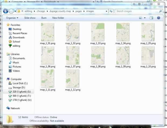Open Desktop in Favorites
This screenshot has width=167, height=128.
(x=15, y=29)
